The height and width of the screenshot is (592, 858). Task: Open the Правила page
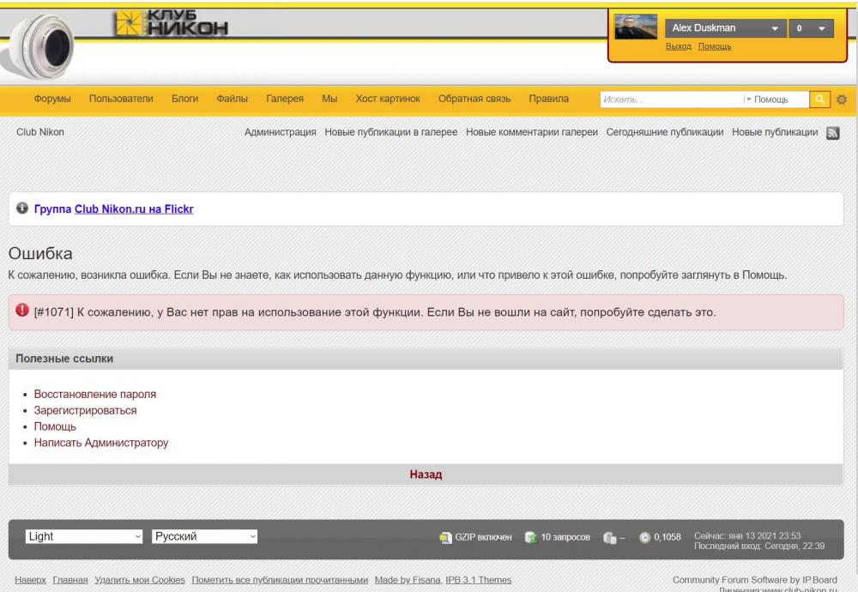548,99
